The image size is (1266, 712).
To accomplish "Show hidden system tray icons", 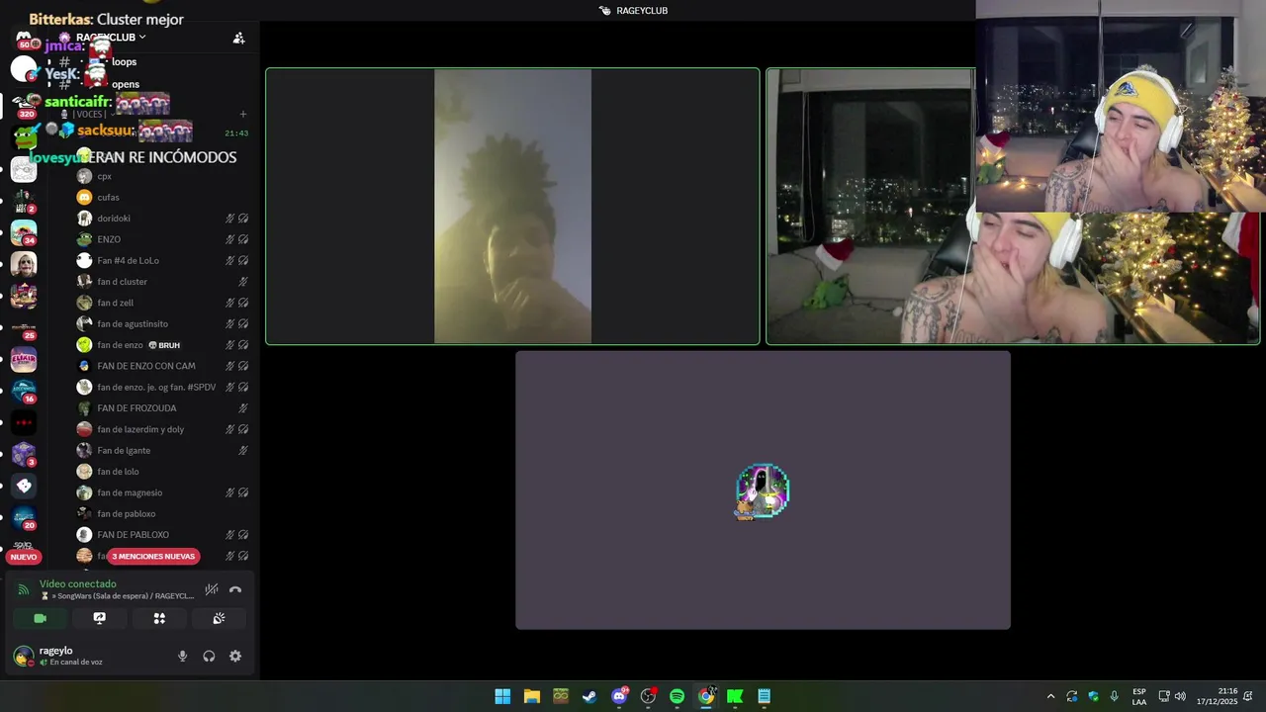I will 1050,696.
